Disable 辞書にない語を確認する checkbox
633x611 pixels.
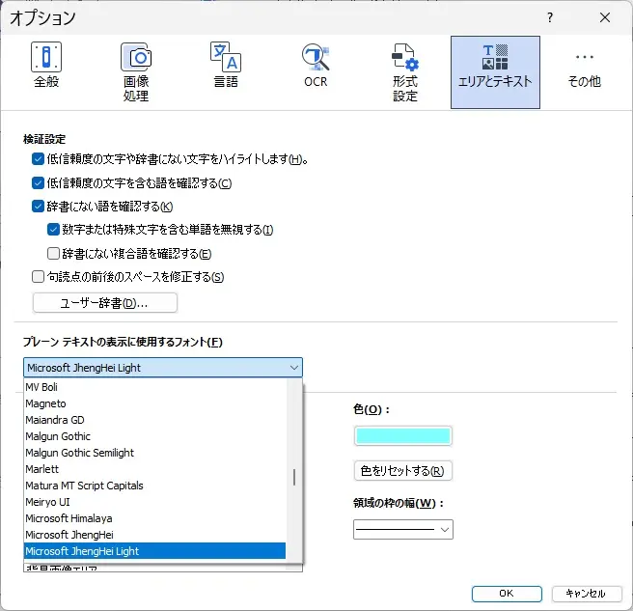tap(38, 207)
